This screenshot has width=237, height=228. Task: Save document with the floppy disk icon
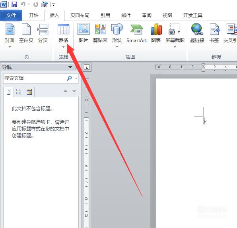14,4
